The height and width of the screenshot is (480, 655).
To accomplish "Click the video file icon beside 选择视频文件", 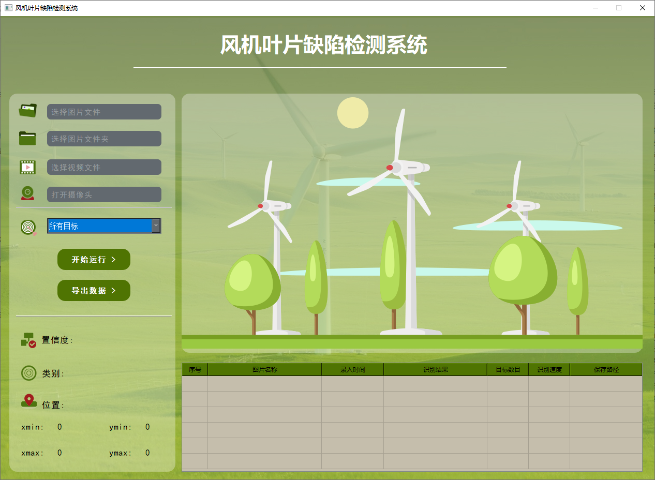I will pos(27,166).
